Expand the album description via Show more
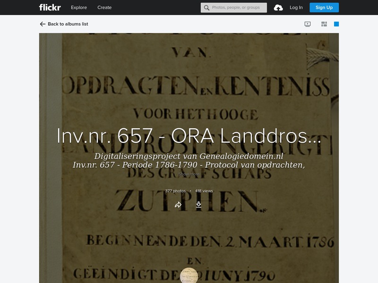This screenshot has height=283, width=378. click(189, 174)
